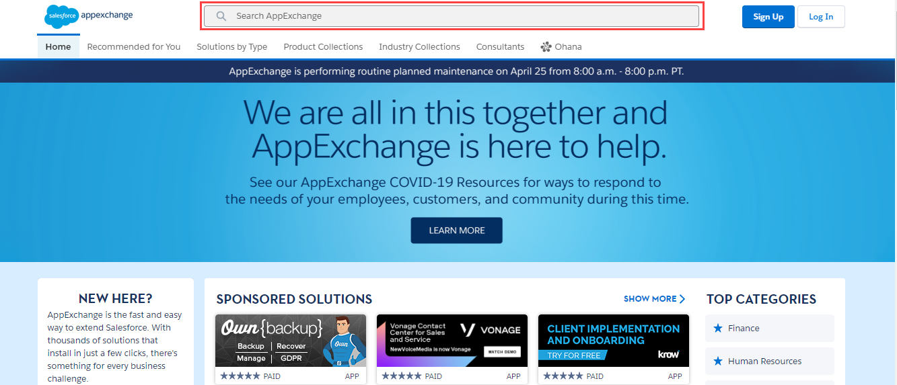897x385 pixels.
Task: Click the star rating on Krow card
Action: coord(563,376)
